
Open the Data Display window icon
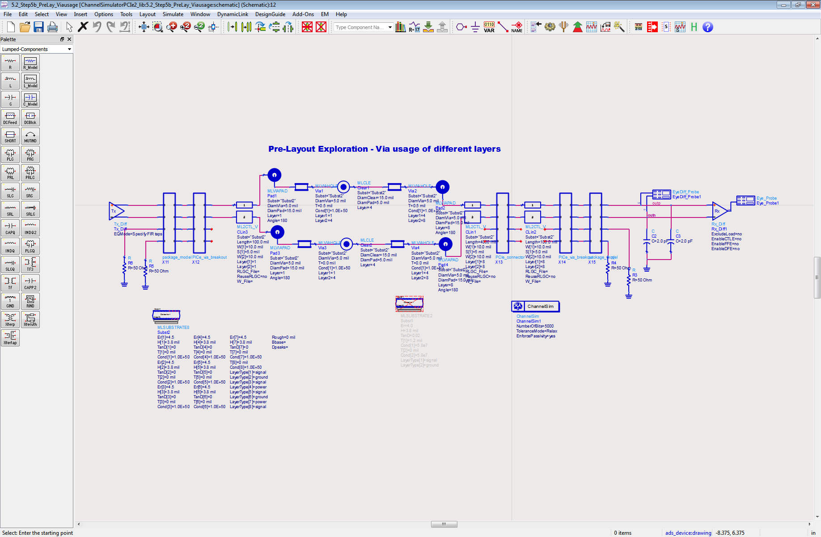(x=591, y=27)
